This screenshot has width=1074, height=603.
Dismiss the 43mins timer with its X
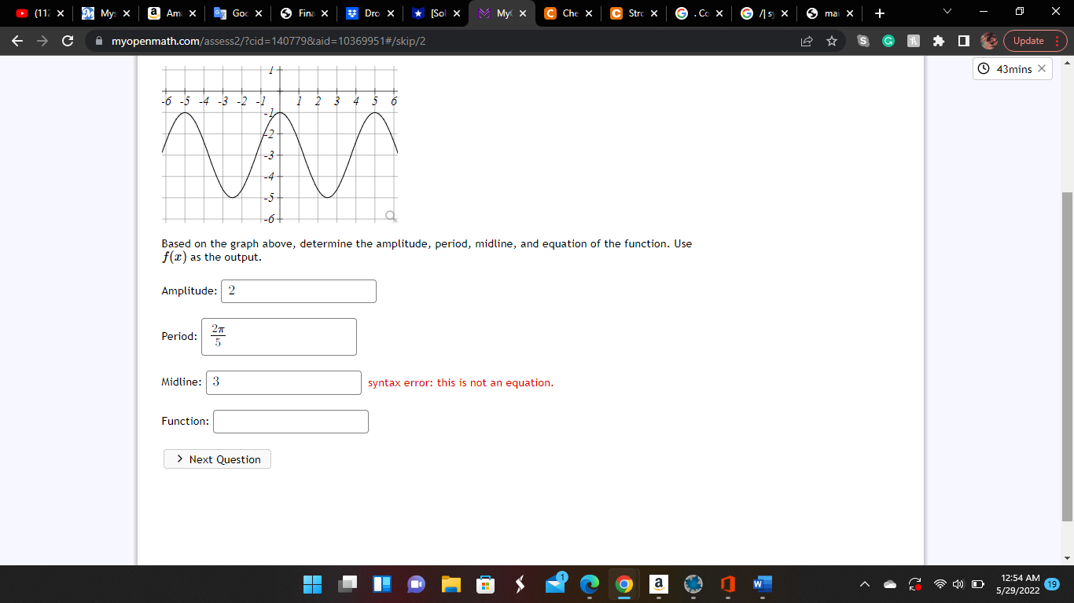coord(1041,68)
